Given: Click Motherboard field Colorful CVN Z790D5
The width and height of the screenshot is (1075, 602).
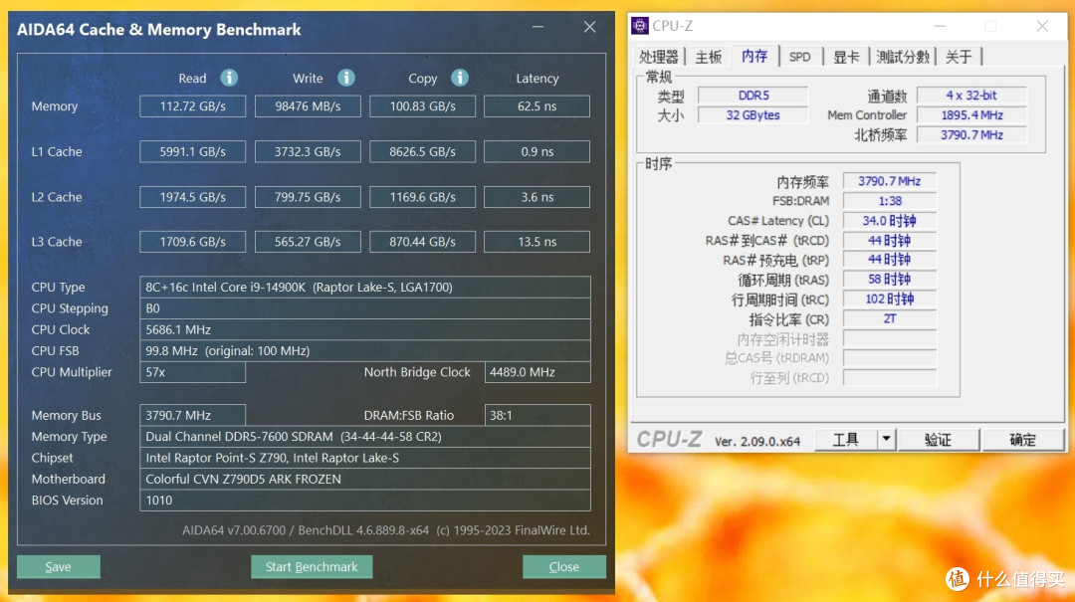Looking at the screenshot, I should 364,479.
